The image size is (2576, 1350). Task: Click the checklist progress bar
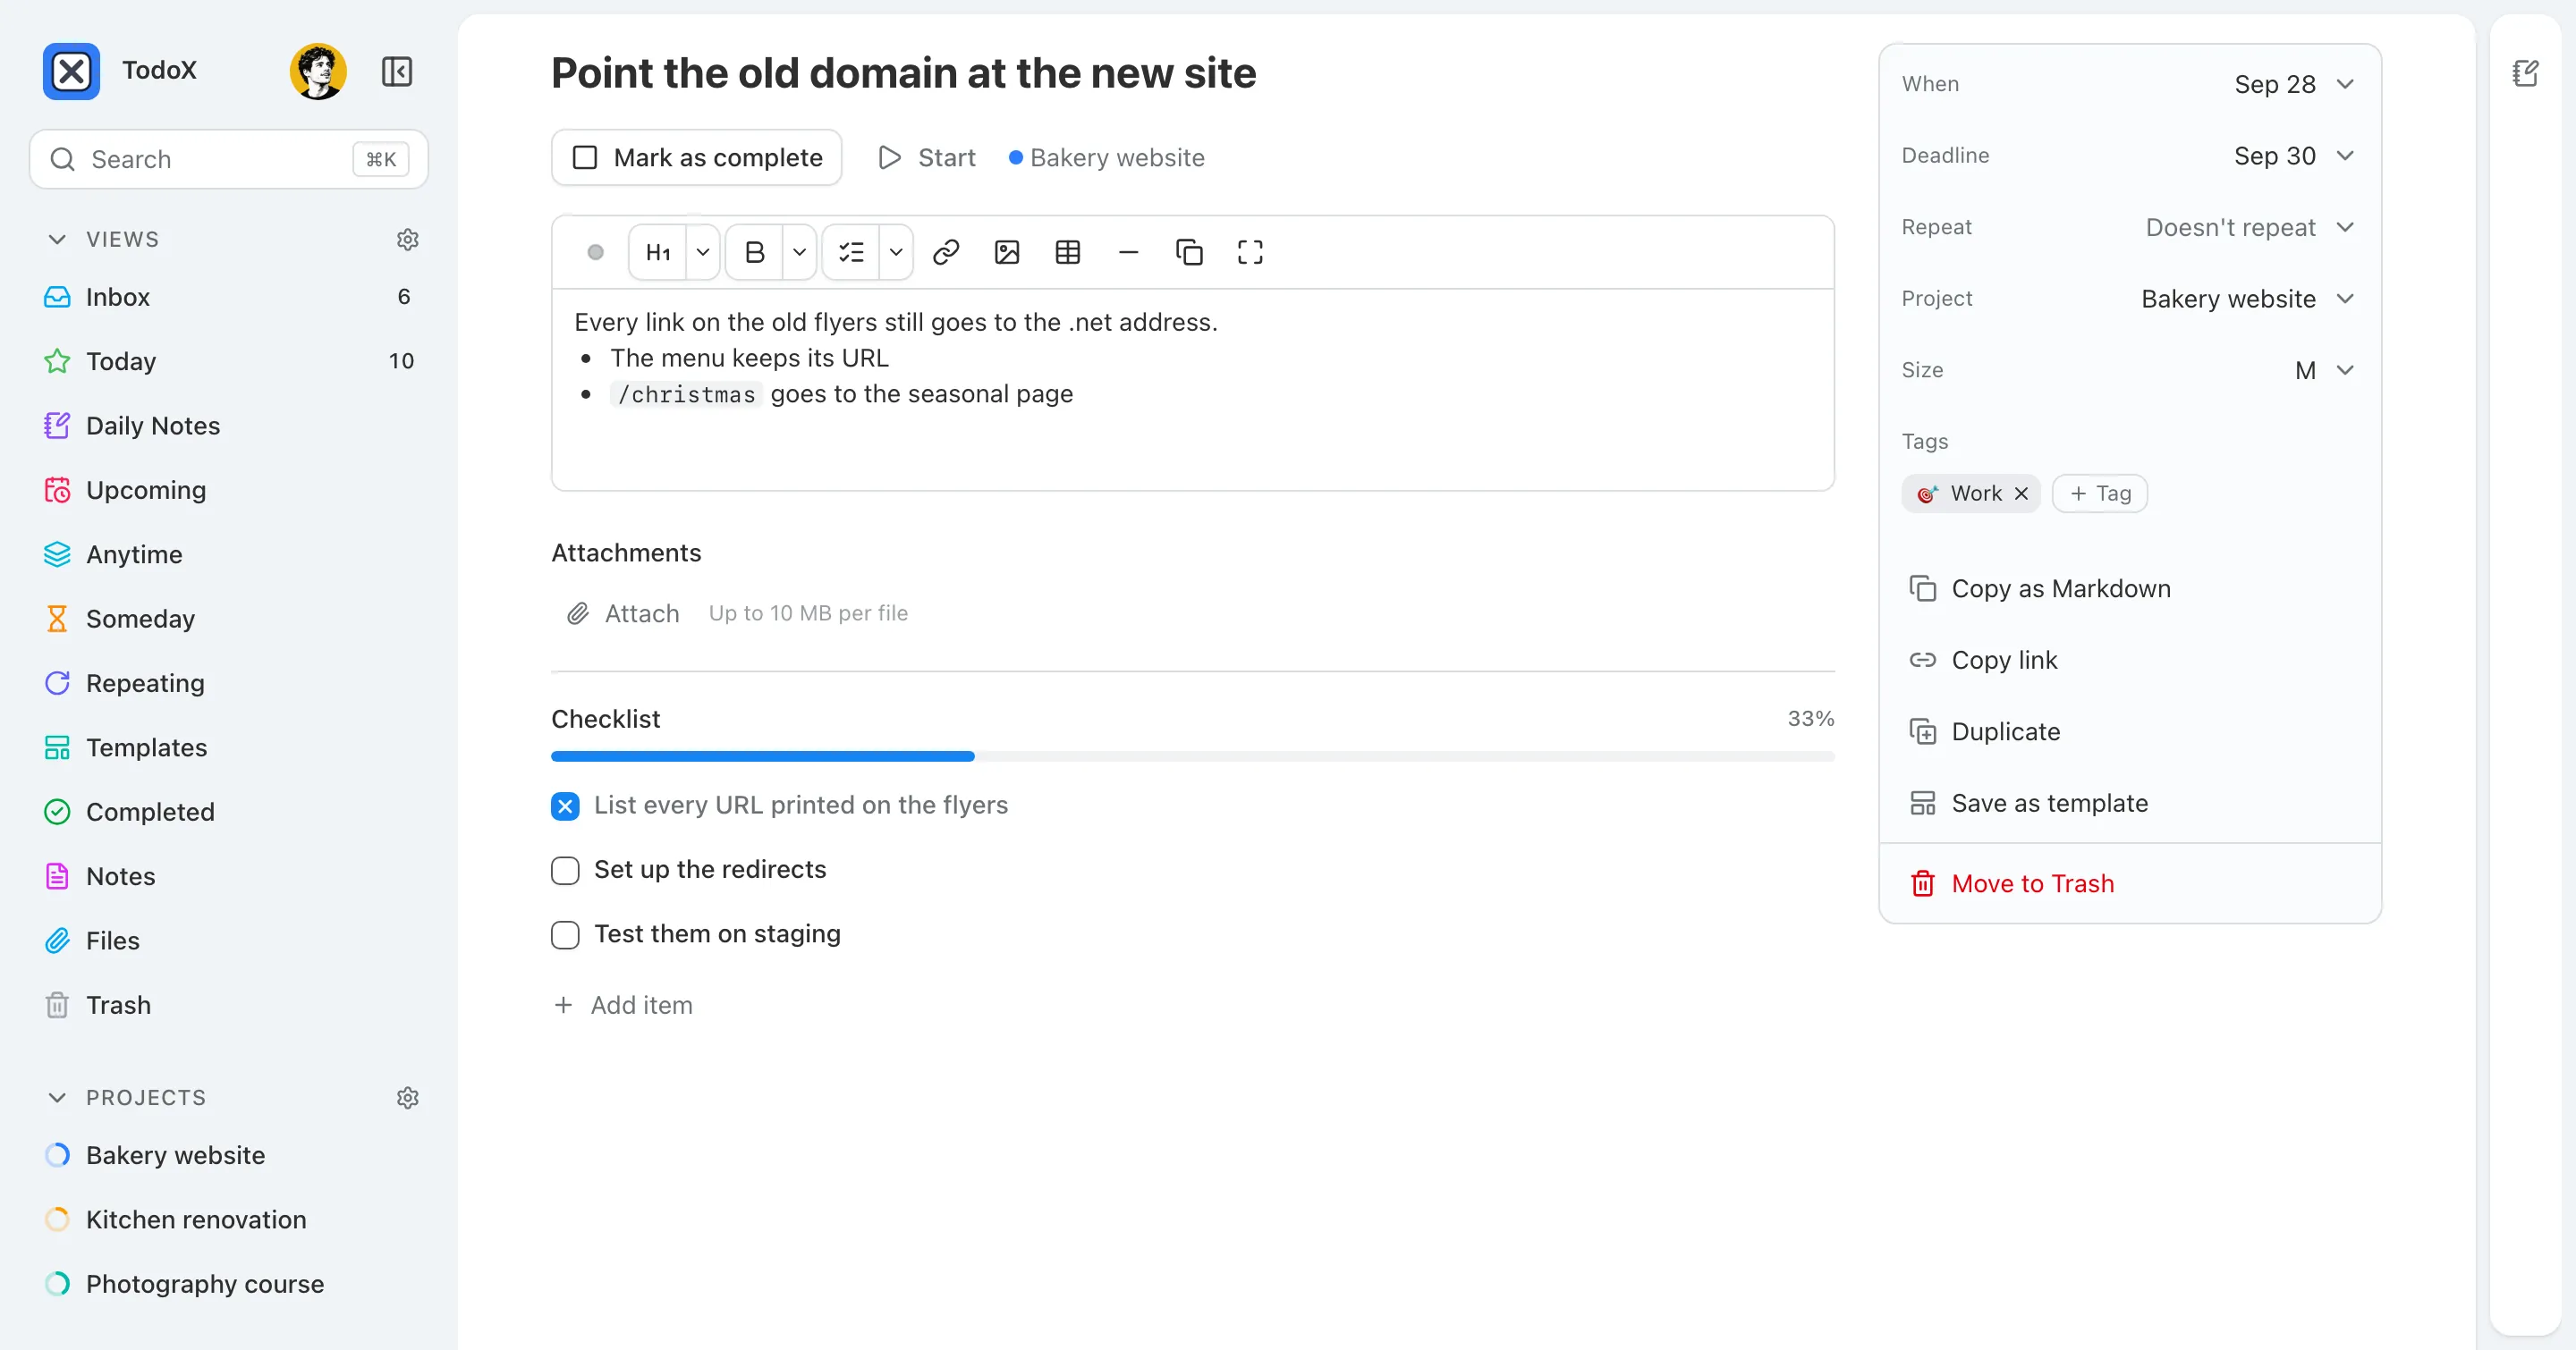[x=1192, y=756]
